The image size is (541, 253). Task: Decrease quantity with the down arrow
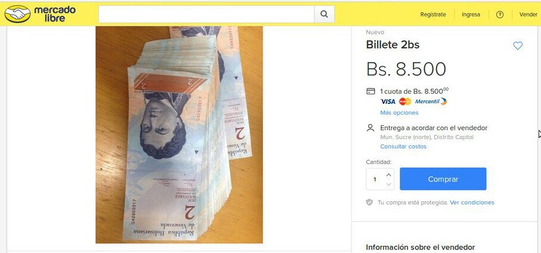click(x=388, y=184)
